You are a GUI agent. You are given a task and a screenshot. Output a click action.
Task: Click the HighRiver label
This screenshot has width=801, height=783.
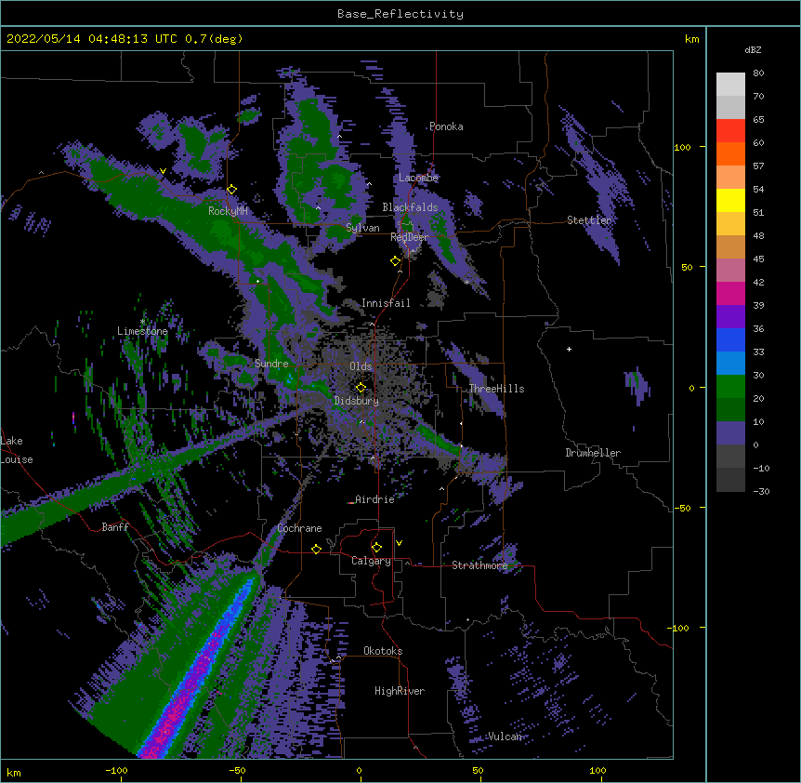(x=400, y=691)
